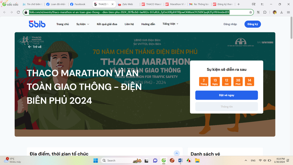Click the taskbar clock and date
Viewport: 293px width, 165px height.
[x=279, y=160]
